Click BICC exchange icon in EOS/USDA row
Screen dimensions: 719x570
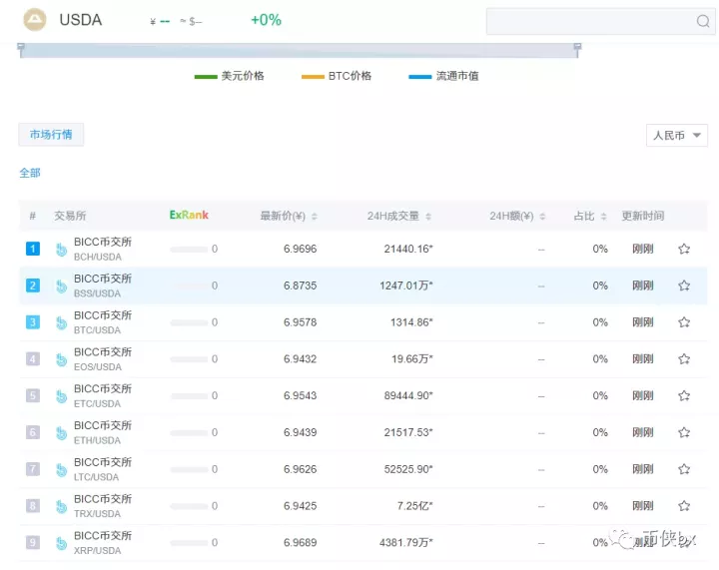(x=61, y=359)
